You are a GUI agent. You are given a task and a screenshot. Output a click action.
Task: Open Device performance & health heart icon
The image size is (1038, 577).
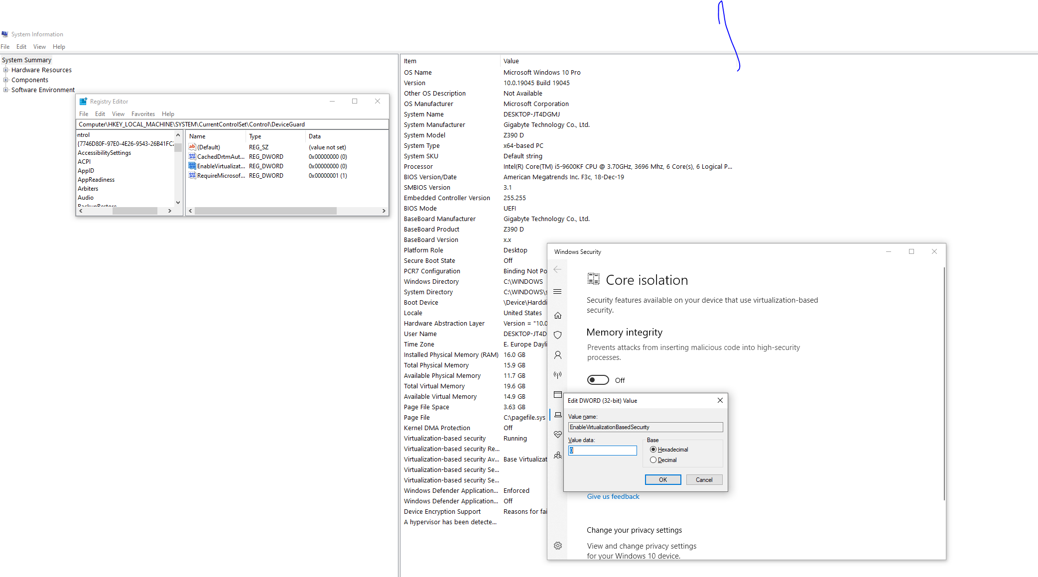pyautogui.click(x=558, y=435)
